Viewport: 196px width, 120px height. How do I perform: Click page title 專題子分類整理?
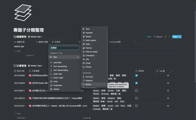[x=29, y=30]
